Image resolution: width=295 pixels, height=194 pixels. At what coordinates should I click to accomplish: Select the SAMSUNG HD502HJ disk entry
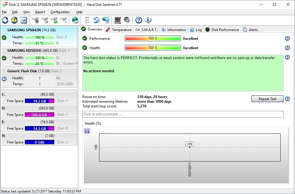pos(39,57)
